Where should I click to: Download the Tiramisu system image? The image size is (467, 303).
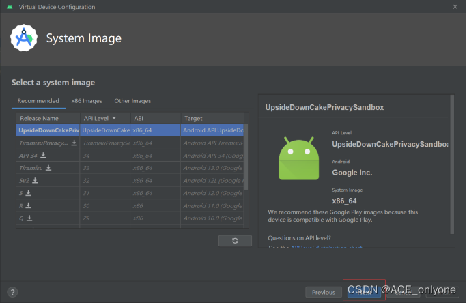click(48, 168)
